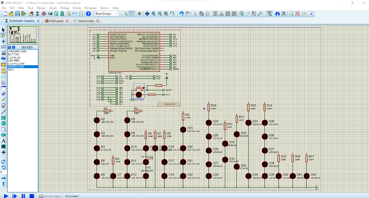369x198 pixels.
Task: Open Search and Tag binoculars icon
Action: (277, 14)
